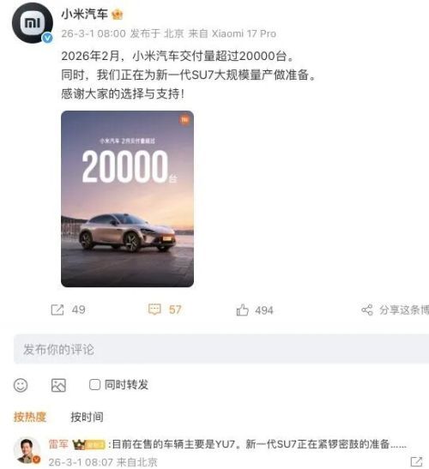Open the 小米汽车 account name link
The height and width of the screenshot is (469, 429).
click(84, 14)
